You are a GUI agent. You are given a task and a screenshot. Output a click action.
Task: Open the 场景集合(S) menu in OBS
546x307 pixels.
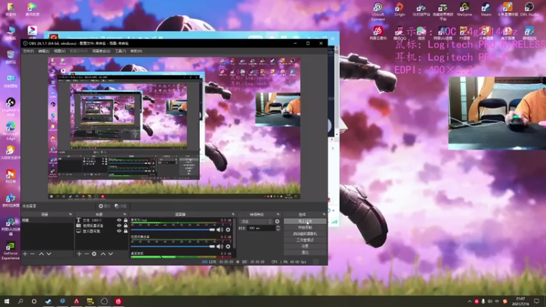(x=101, y=51)
